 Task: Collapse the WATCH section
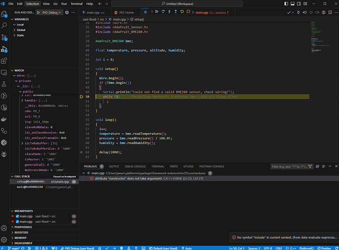[x=44, y=70]
